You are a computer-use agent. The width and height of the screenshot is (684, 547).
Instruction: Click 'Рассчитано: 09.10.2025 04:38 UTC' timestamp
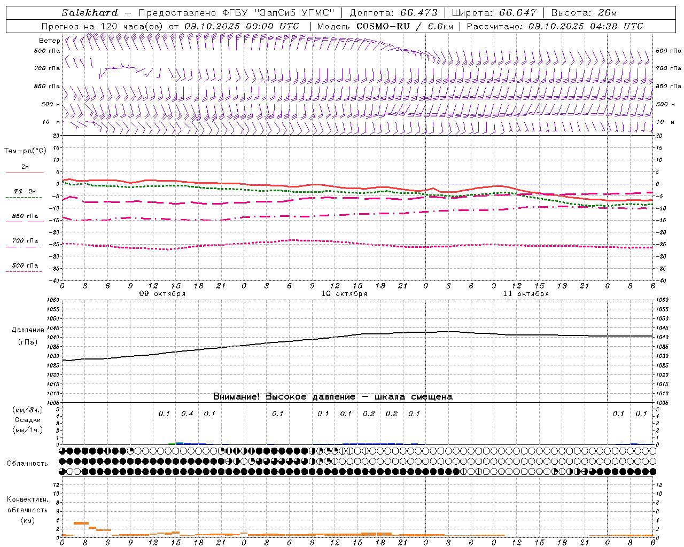click(555, 26)
